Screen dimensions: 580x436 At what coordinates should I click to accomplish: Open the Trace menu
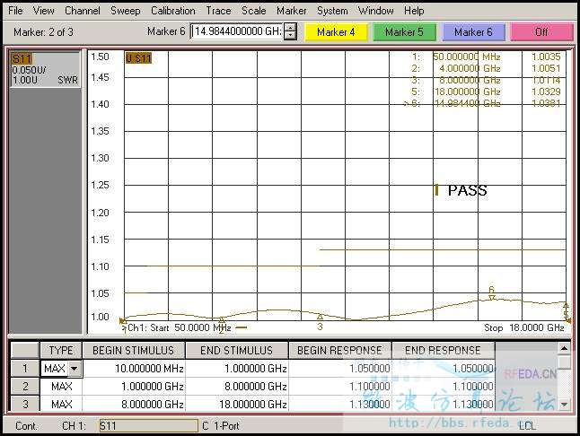pyautogui.click(x=218, y=11)
